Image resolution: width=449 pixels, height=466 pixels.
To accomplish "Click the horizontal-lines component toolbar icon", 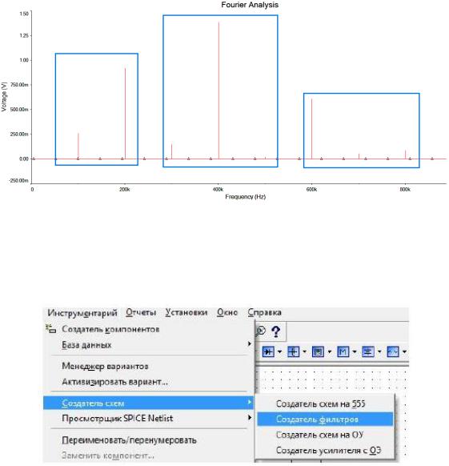I will point(368,352).
